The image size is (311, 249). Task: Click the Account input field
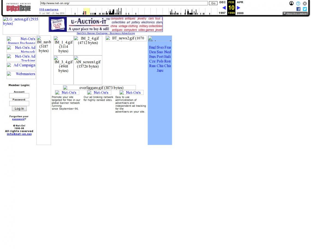(19, 96)
